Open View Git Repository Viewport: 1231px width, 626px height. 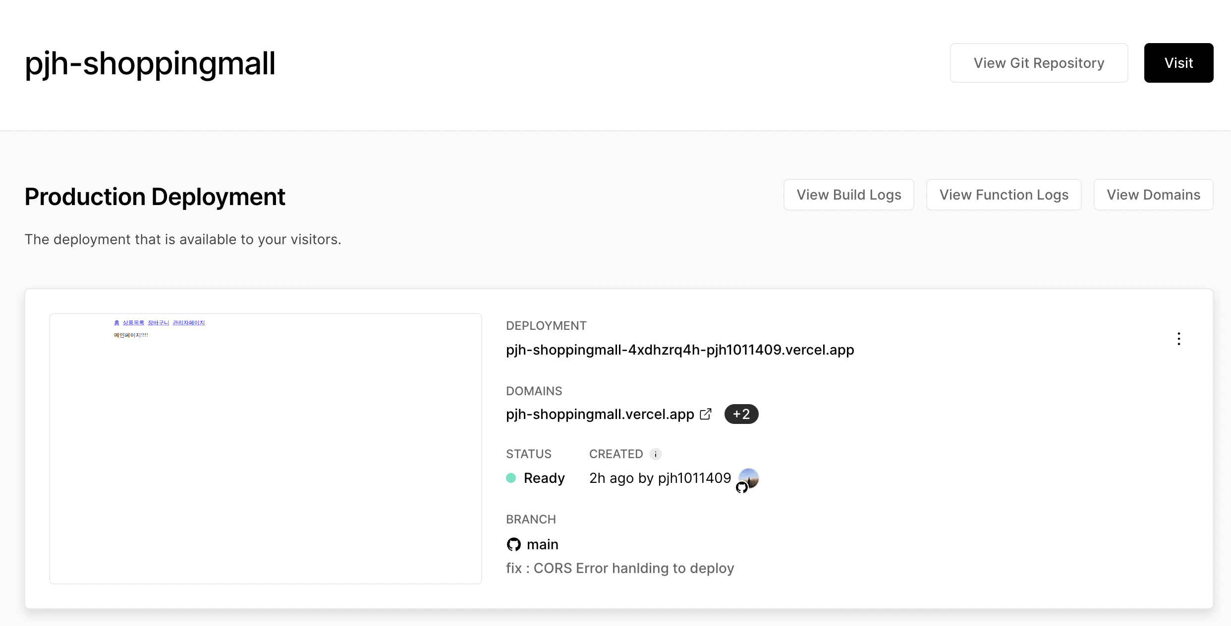1039,63
